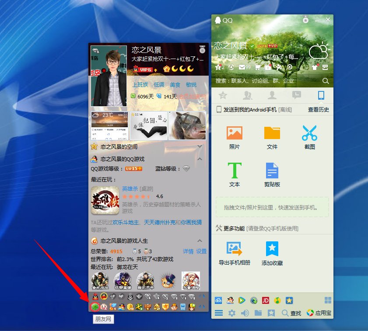Open the QQ settings gear

231,313
